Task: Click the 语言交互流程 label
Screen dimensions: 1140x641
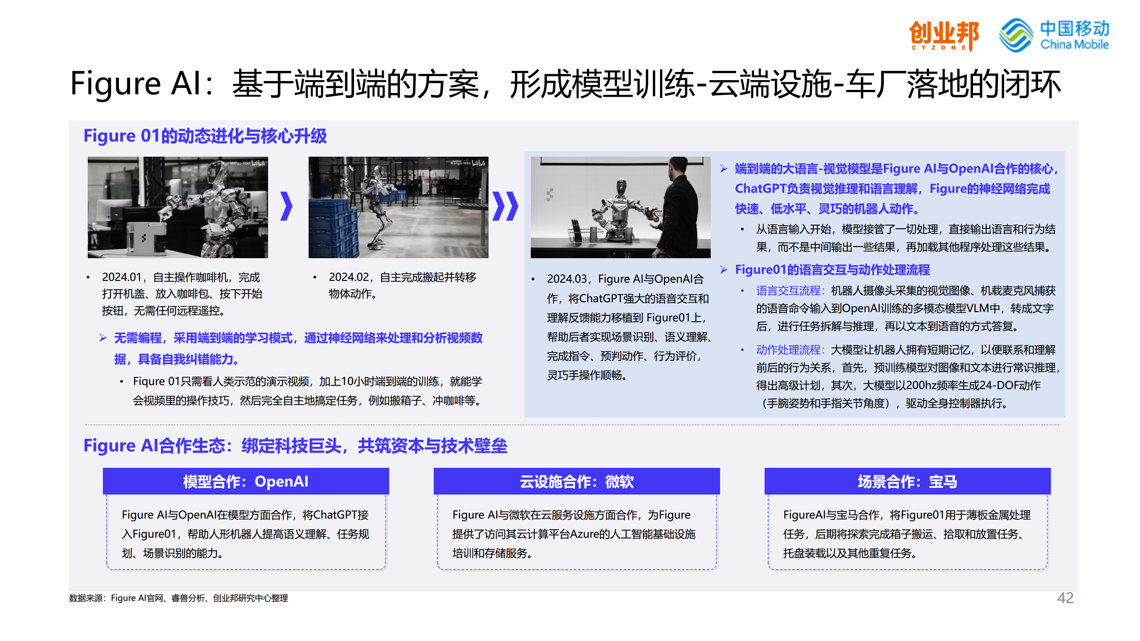Action: [791, 291]
